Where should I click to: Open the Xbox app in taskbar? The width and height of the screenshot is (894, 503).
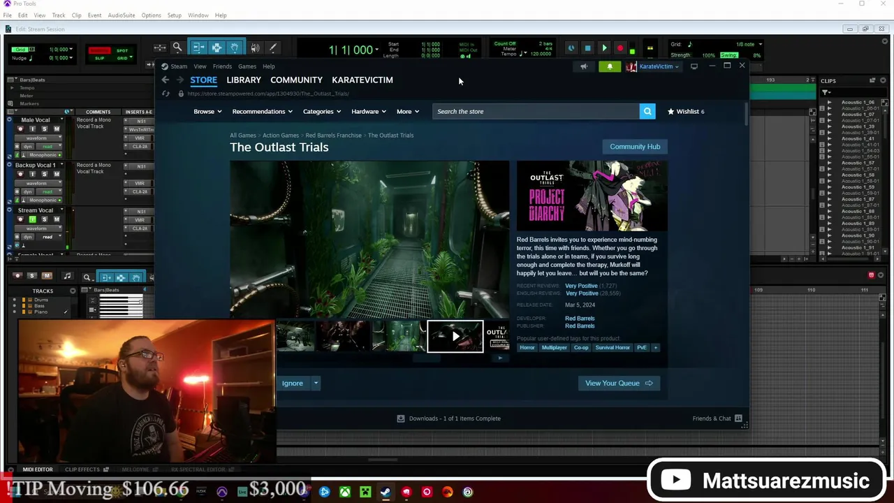[345, 492]
